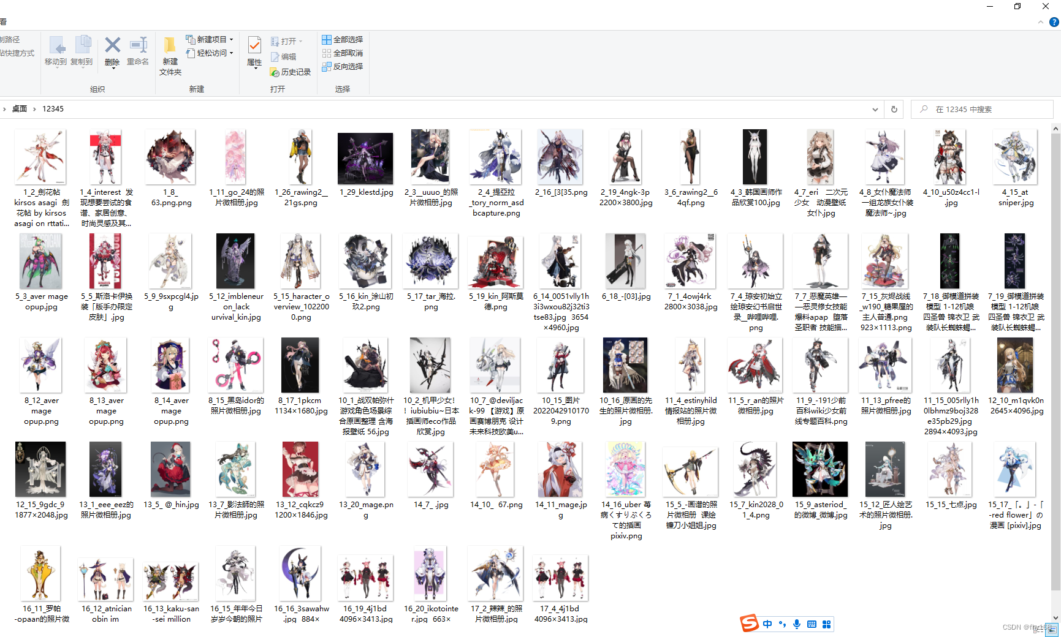Screen dimensions: 1061x637
Task: Click file name 16_19_4j1bd 4096×3413.jpg
Action: coord(366,614)
